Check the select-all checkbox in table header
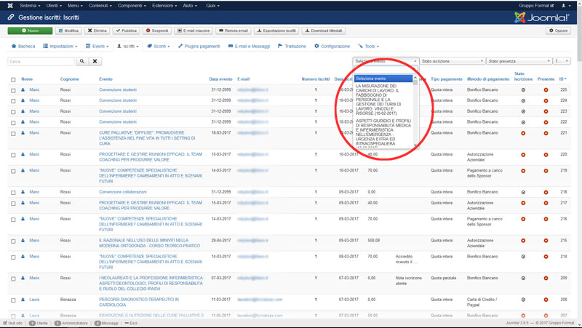This screenshot has height=328, width=582. coord(13,79)
